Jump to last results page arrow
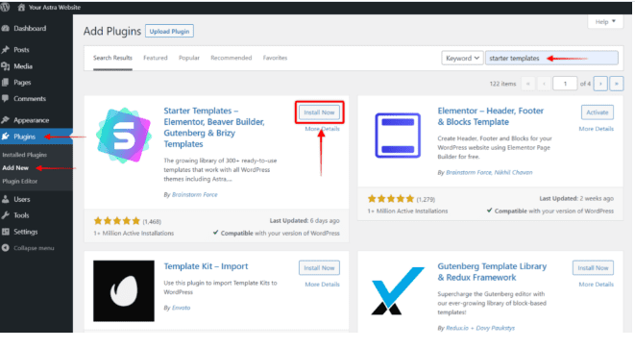635x349 pixels. 617,84
